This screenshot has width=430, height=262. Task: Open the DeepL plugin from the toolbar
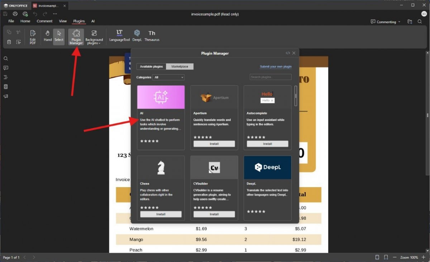click(137, 35)
